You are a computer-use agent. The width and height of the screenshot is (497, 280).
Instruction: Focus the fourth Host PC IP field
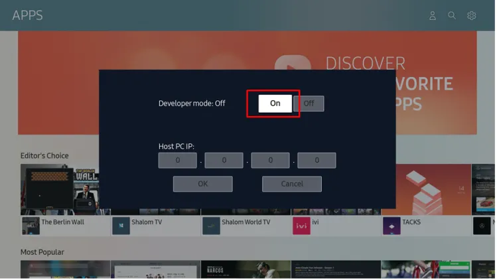pos(317,161)
